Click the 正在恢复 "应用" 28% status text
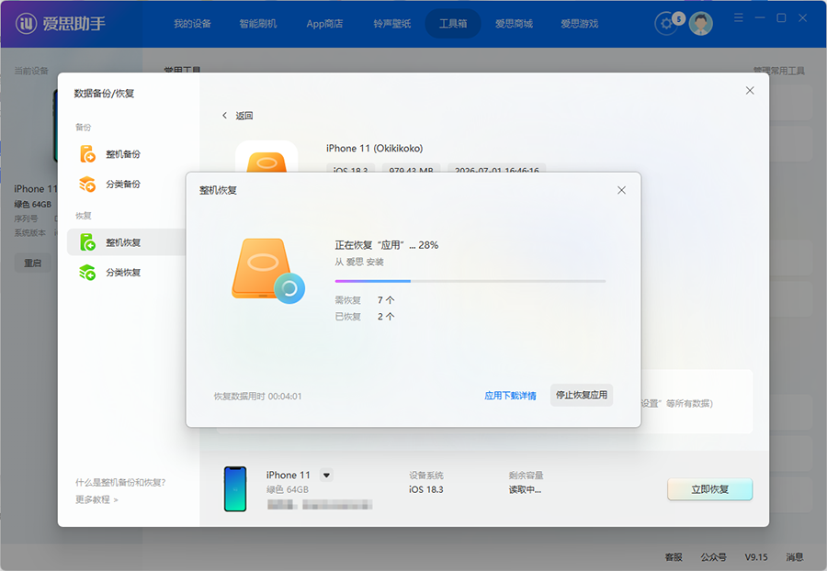This screenshot has width=827, height=571. pyautogui.click(x=387, y=245)
